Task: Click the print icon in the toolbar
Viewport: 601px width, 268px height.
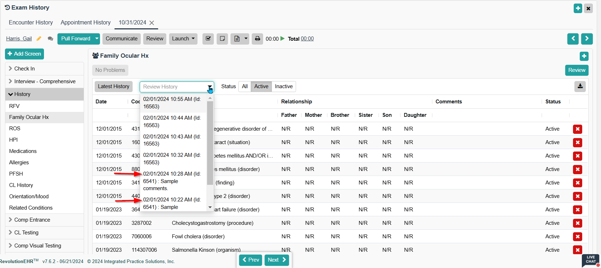Action: click(257, 39)
